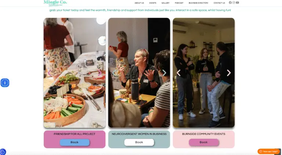Open the About Us menu item
The height and width of the screenshot is (155, 282).
click(x=139, y=3)
